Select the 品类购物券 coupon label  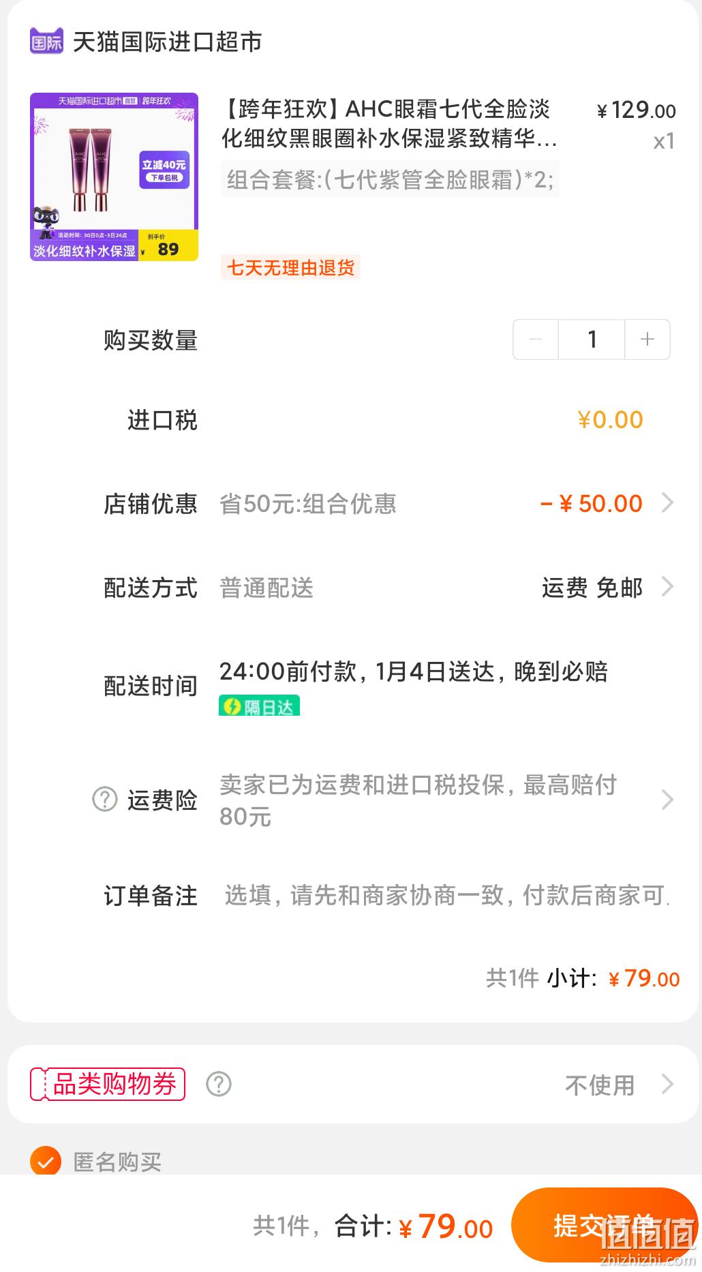pyautogui.click(x=108, y=1084)
